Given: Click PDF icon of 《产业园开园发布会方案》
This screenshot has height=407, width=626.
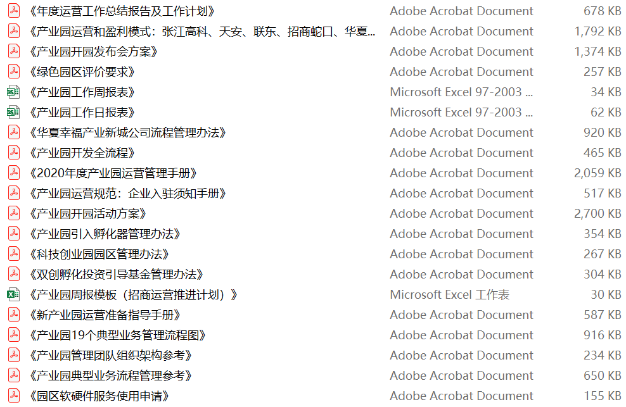Looking at the screenshot, I should click(x=14, y=51).
